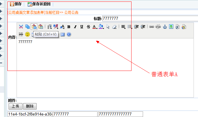
Task: Click the Cut scissors icon
Action: [21, 27]
